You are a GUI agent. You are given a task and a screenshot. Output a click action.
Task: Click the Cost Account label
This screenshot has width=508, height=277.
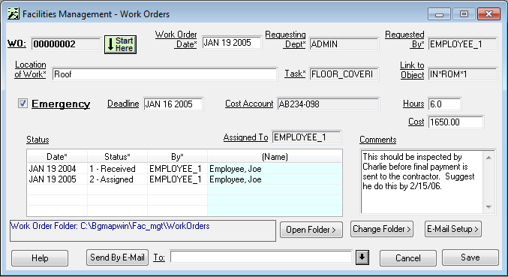(x=249, y=104)
